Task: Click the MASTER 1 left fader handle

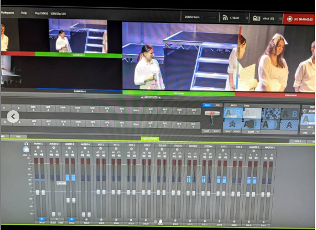Action: [248, 195]
